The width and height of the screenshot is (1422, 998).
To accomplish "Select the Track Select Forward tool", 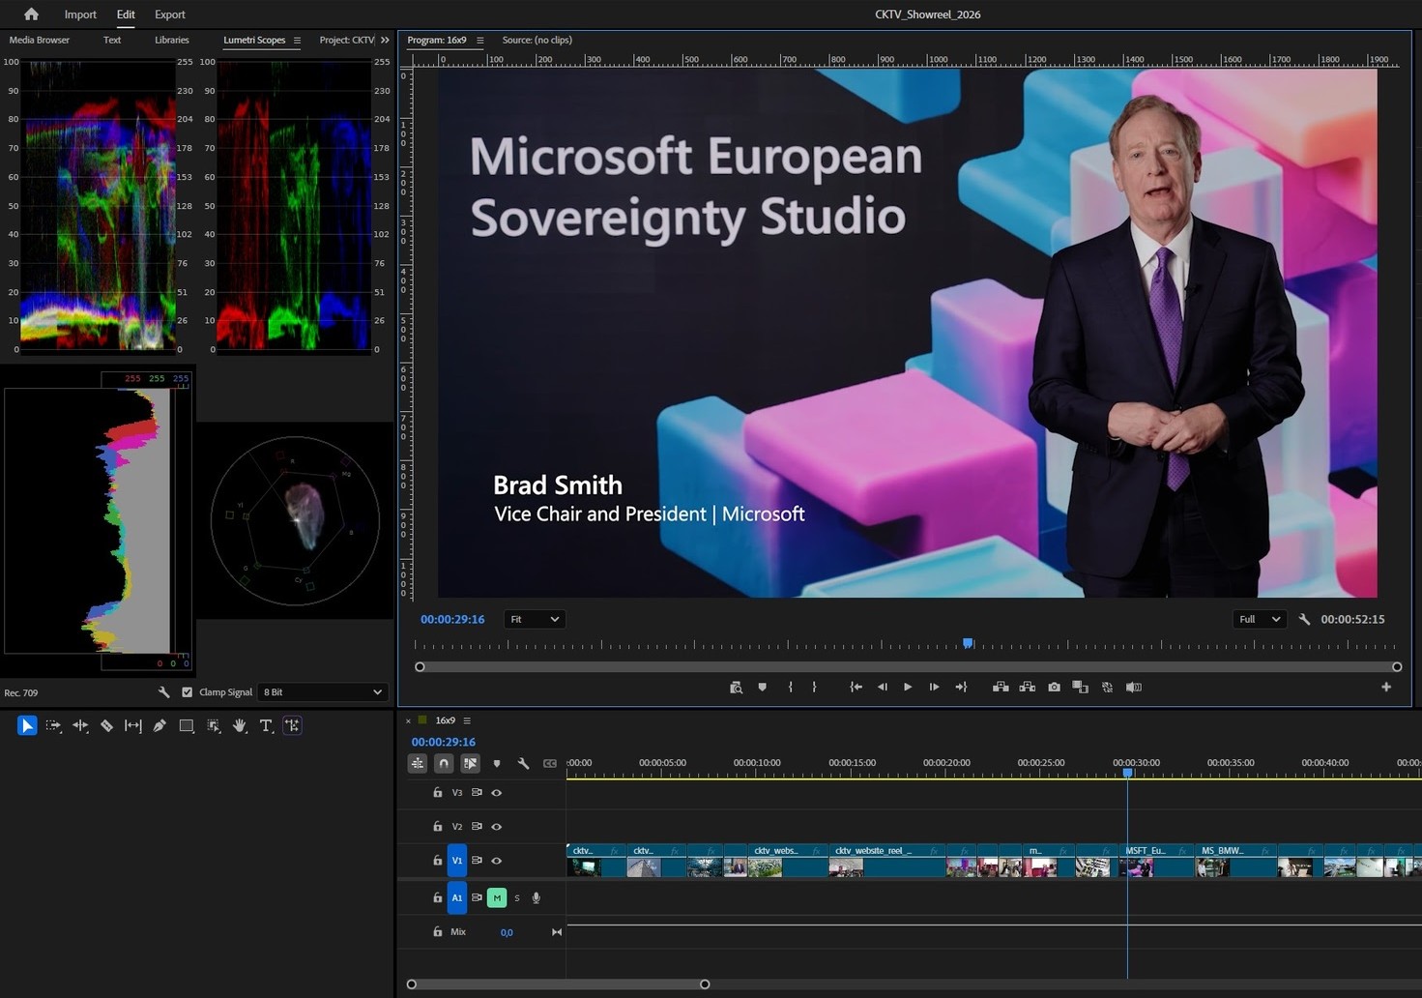I will [x=53, y=725].
